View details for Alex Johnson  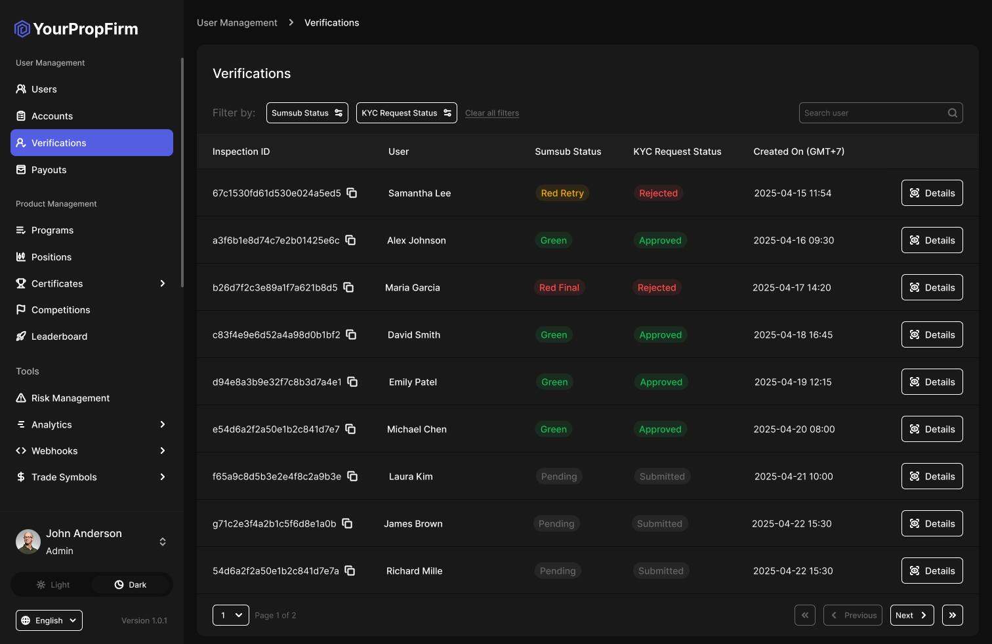932,240
